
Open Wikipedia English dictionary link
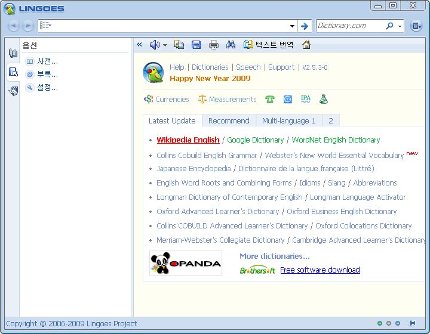188,140
